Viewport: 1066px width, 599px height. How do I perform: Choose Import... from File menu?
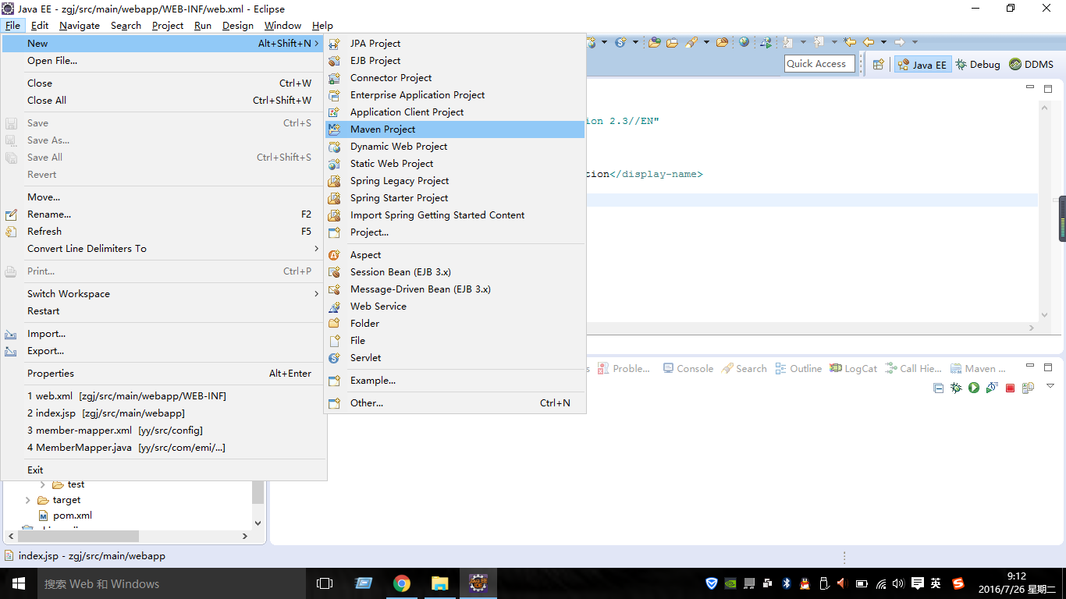pyautogui.click(x=163, y=334)
